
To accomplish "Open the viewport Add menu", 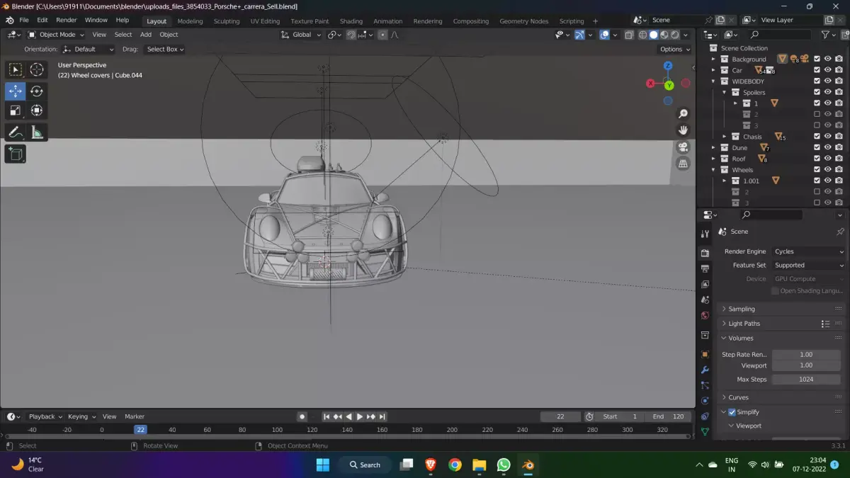I will [145, 35].
